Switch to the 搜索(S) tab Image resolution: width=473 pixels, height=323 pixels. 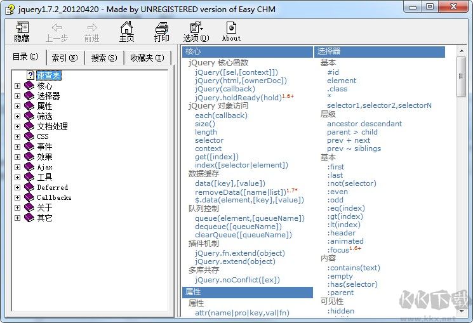coord(104,58)
